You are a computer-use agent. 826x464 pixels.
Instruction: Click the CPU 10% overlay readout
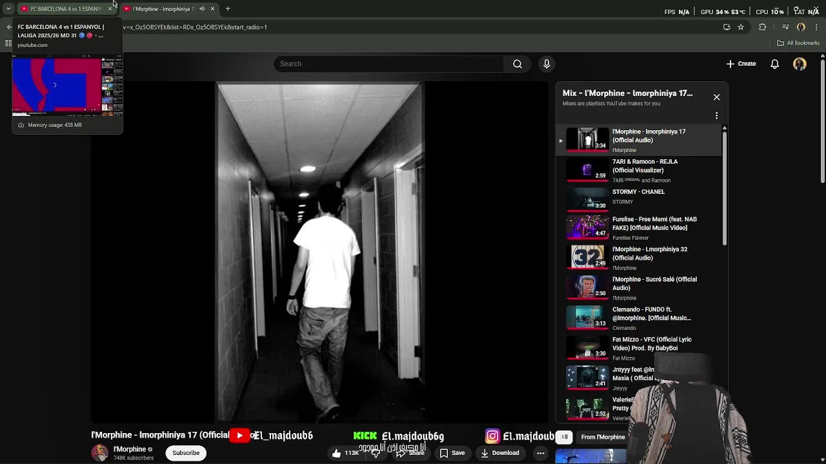pyautogui.click(x=770, y=12)
